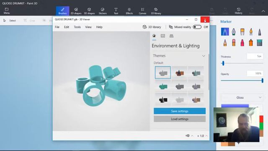
Task: Select the light gray theme in middle row
Action: tap(196, 86)
